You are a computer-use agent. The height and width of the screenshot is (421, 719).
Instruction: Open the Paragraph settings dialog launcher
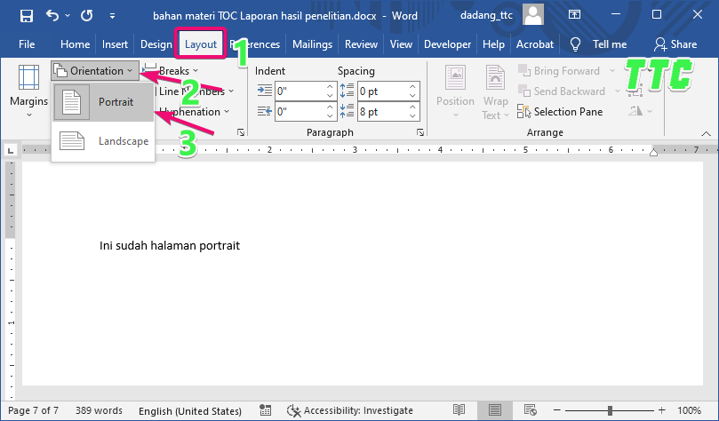[x=419, y=132]
